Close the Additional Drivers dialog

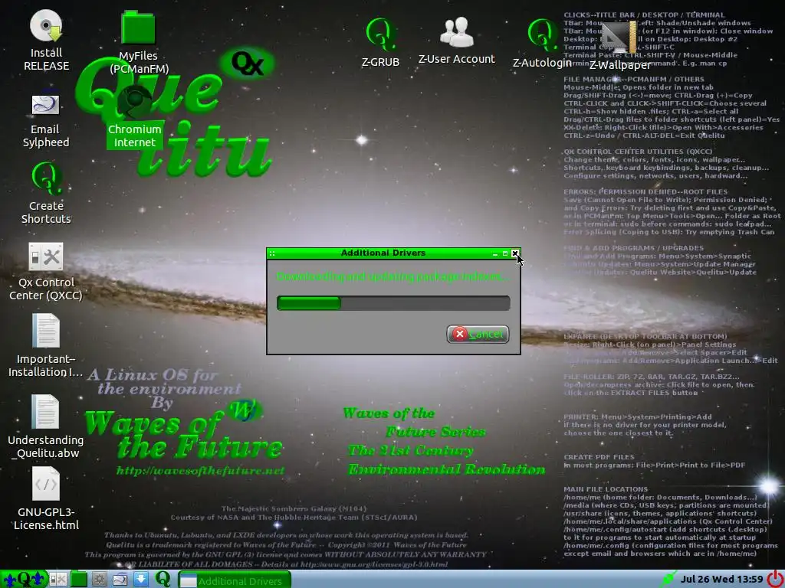tap(515, 253)
